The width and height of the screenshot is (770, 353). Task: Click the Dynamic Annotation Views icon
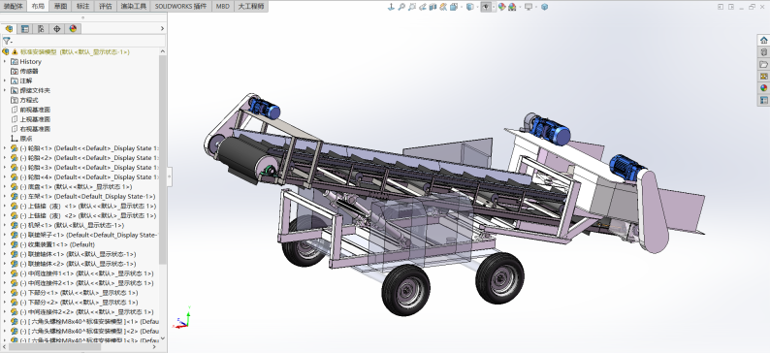coord(443,7)
